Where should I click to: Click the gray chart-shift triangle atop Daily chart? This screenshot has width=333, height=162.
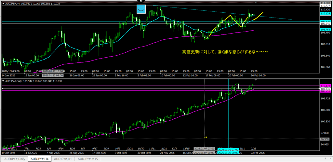(x=256, y=79)
